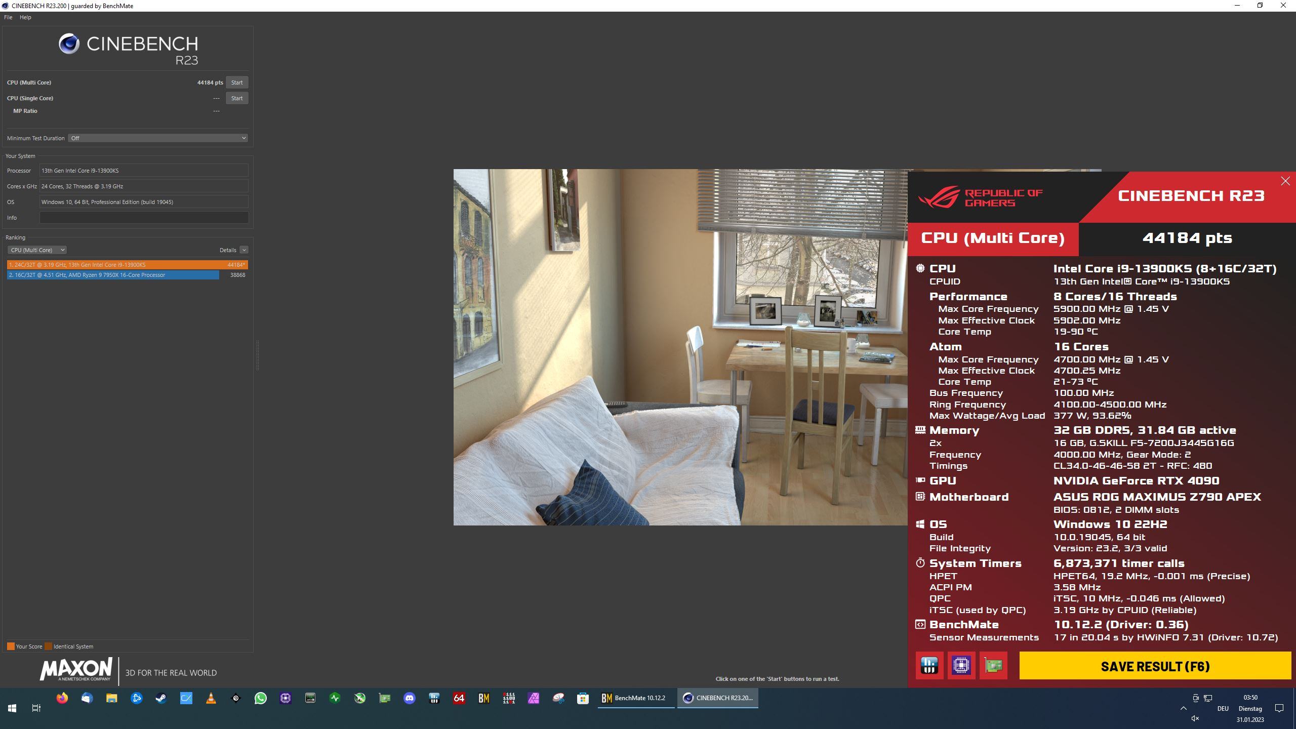Open SteelSeries icon in taskbar
Viewport: 1296px width, 729px height.
click(236, 699)
